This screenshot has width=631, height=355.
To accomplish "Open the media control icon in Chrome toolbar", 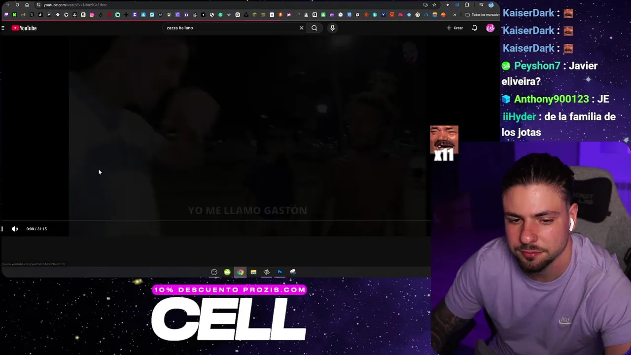I will coord(481,5).
